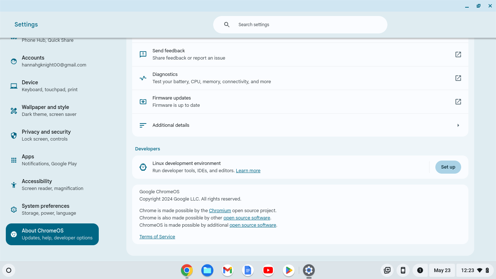The image size is (496, 279).
Task: Open the Accessibility section
Action: [x=52, y=185]
